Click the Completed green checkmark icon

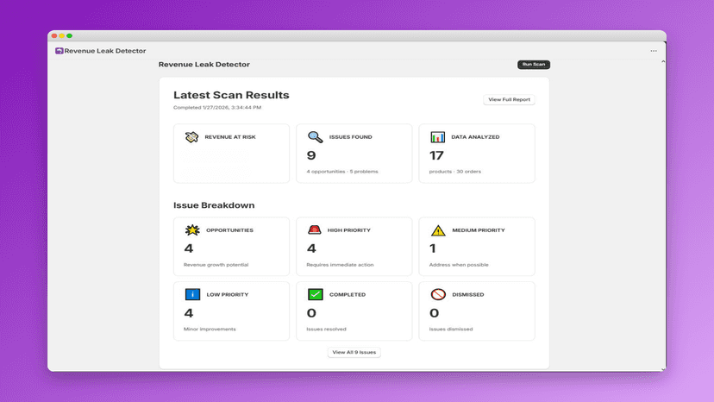tap(315, 294)
